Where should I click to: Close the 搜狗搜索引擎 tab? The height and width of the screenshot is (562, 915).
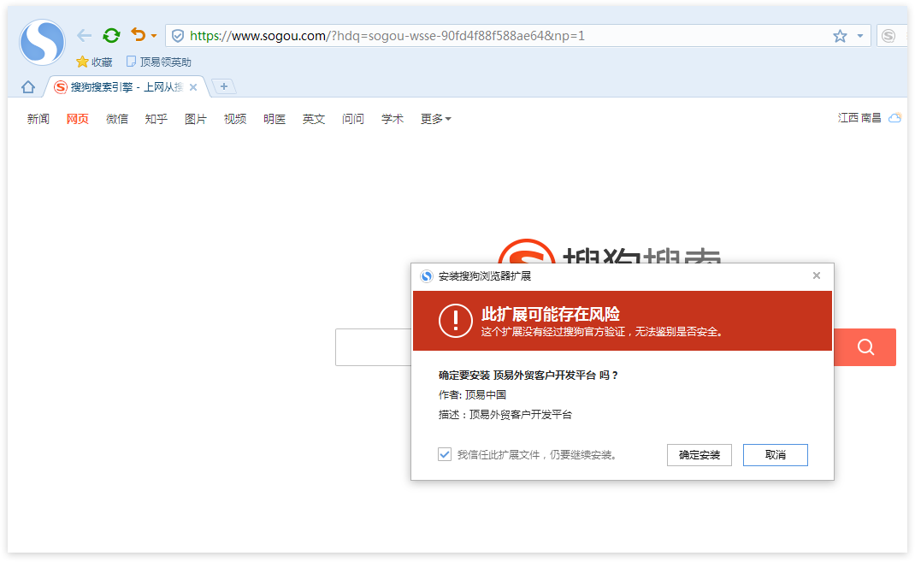tap(193, 87)
